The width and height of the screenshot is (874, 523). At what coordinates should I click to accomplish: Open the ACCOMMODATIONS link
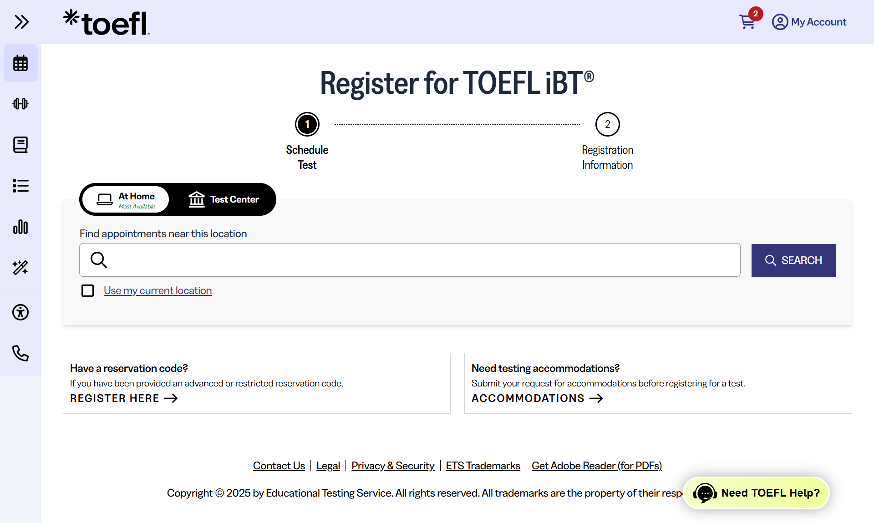(x=537, y=398)
